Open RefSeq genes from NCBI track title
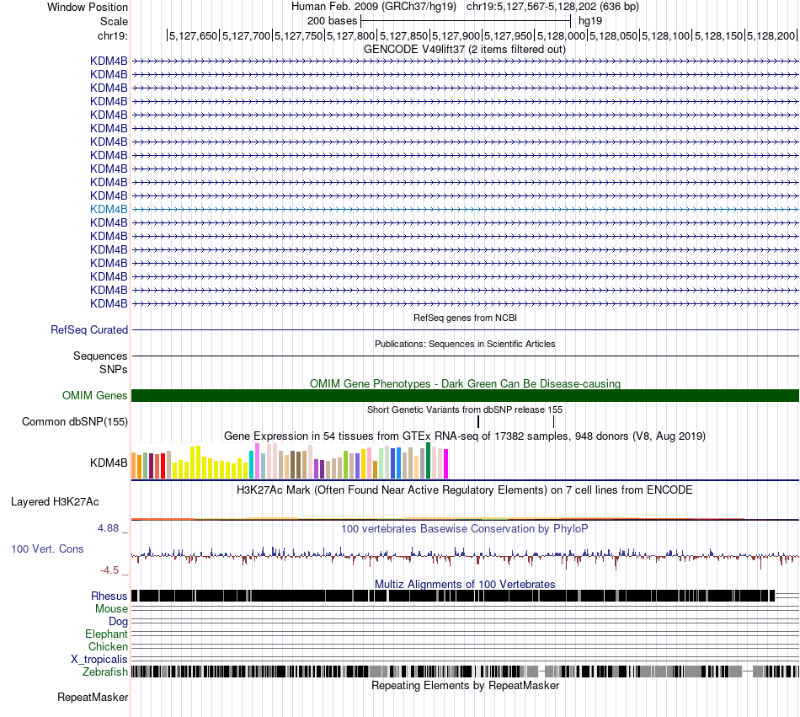 [465, 318]
